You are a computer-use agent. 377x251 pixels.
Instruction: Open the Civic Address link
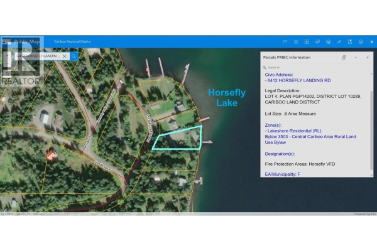click(279, 75)
